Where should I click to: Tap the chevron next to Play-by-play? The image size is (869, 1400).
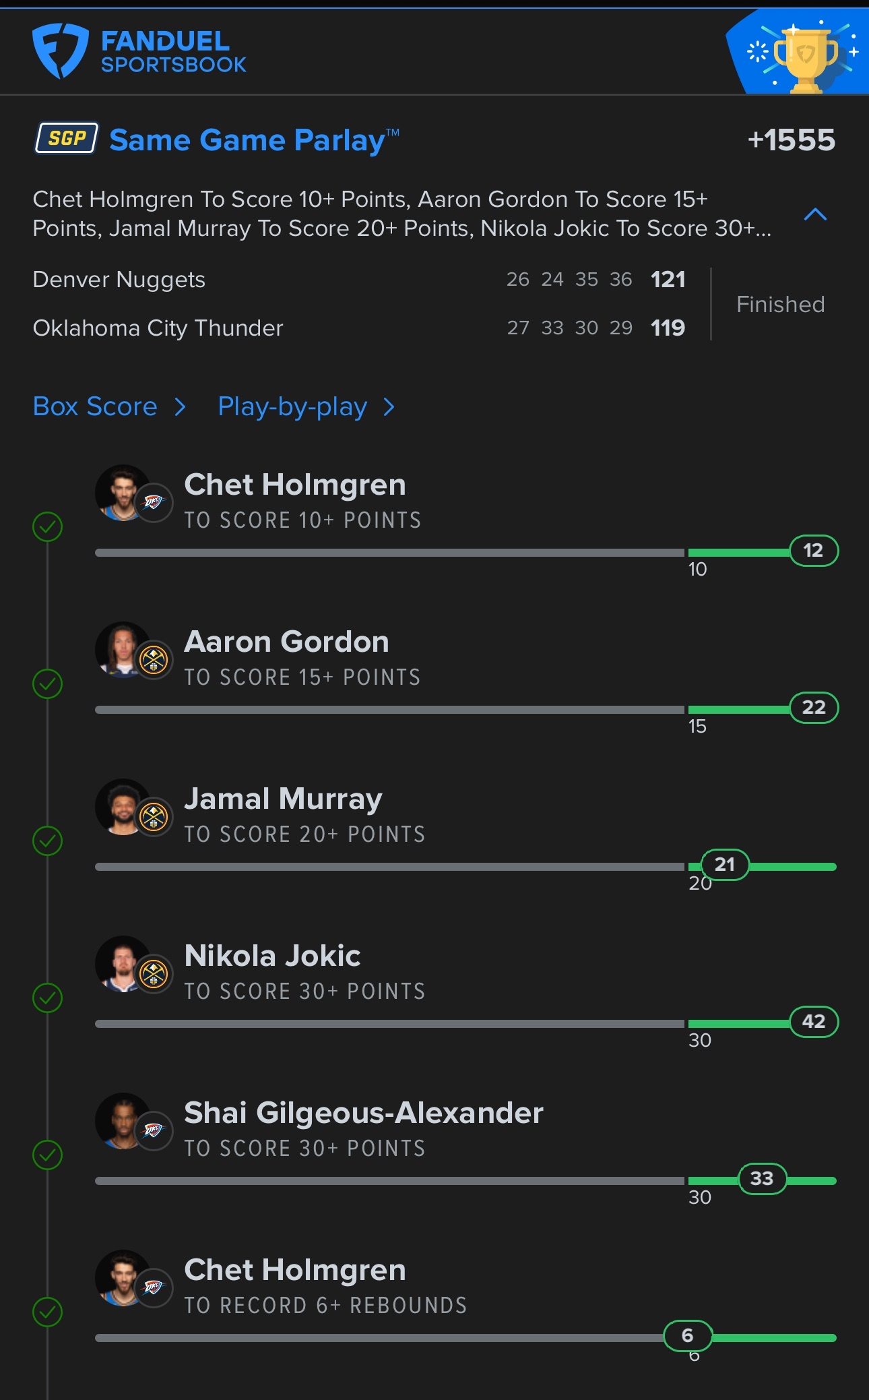click(x=389, y=407)
